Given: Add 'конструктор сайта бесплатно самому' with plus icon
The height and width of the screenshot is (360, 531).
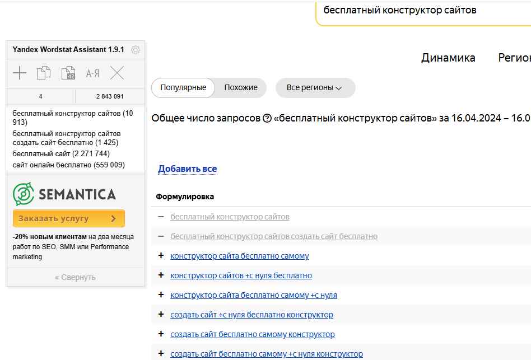Looking at the screenshot, I should (x=161, y=255).
